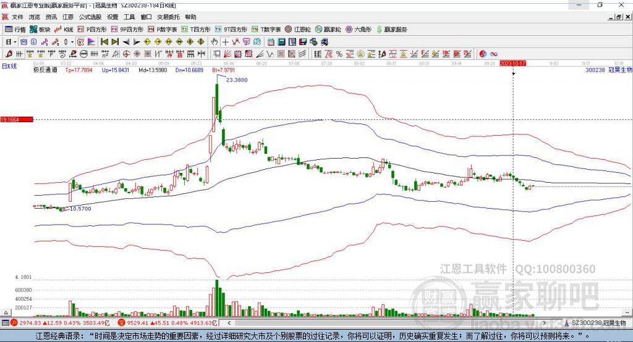Click the Tp=17.7894 indicator value

tap(79, 70)
